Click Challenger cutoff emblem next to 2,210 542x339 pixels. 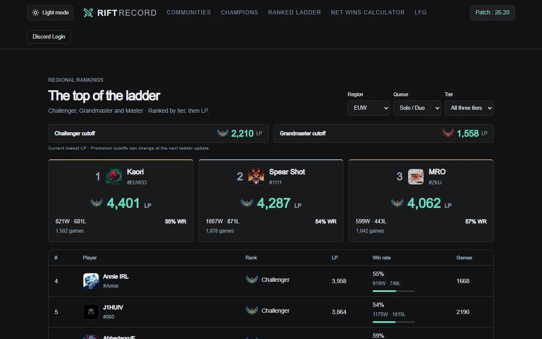[223, 133]
